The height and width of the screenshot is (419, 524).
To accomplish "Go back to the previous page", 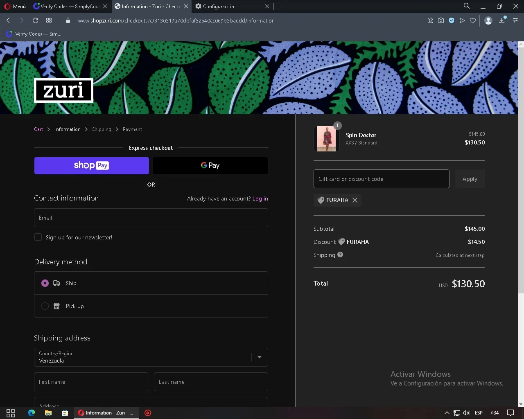I will pos(8,20).
